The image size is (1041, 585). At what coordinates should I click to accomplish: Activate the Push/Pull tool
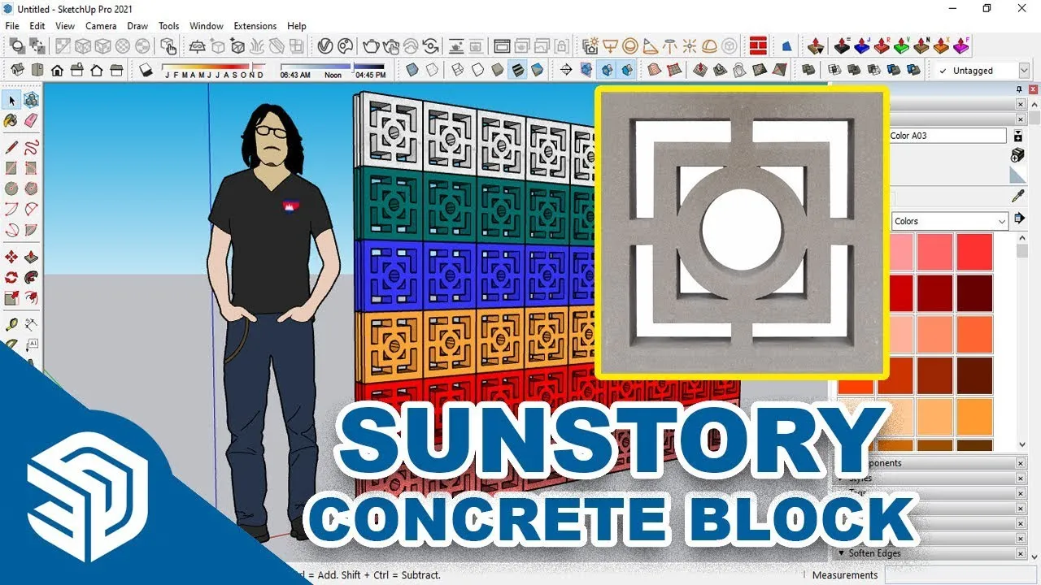[31, 257]
